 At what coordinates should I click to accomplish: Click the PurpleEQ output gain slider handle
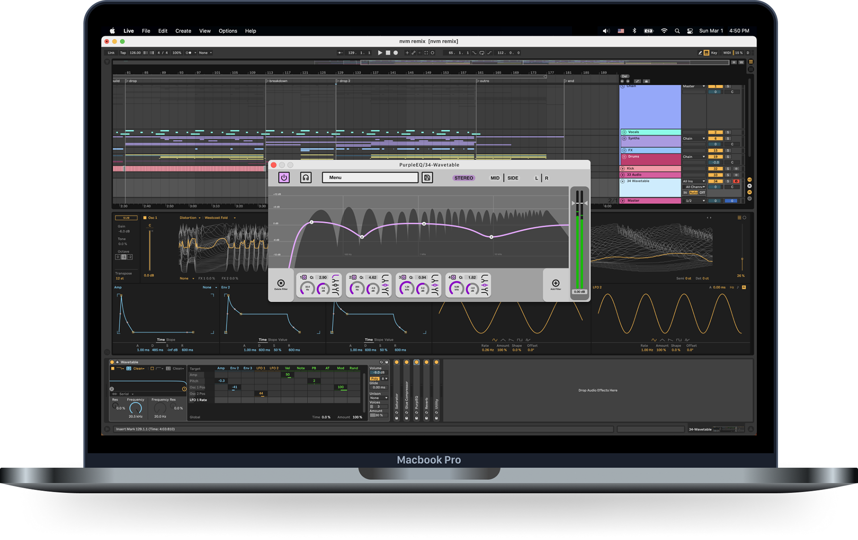580,203
